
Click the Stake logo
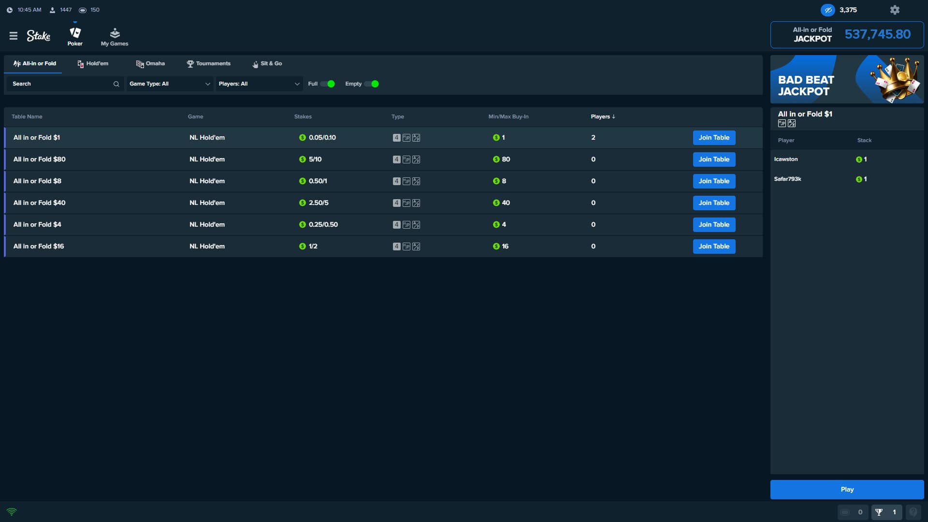coord(38,35)
